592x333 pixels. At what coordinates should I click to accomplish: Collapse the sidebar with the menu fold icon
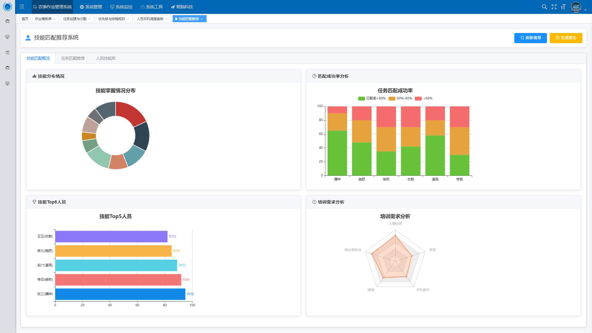pyautogui.click(x=22, y=6)
